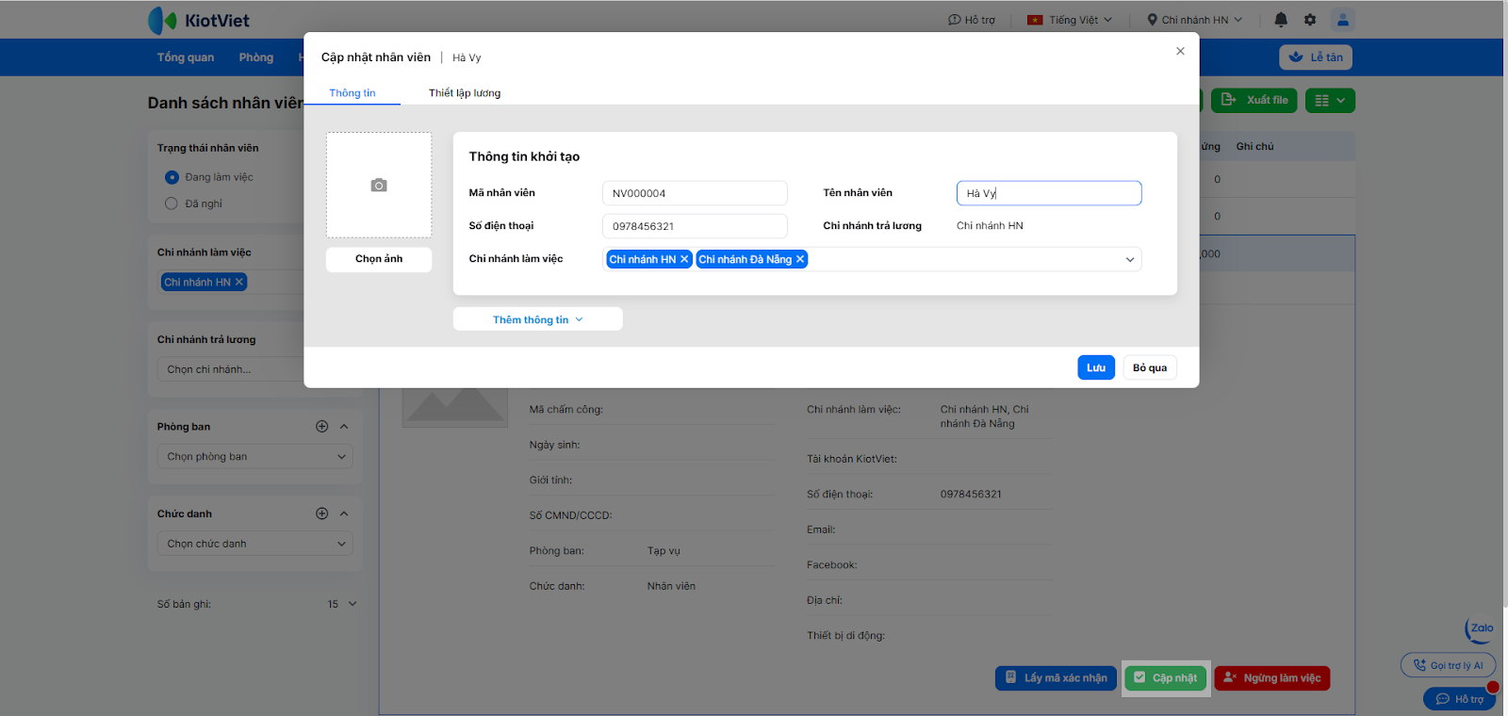The image size is (1508, 716).
Task: Switch to the Thiết lập lương tab
Action: [x=465, y=93]
